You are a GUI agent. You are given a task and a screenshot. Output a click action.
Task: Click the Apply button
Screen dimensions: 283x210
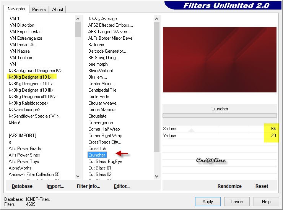(208, 202)
